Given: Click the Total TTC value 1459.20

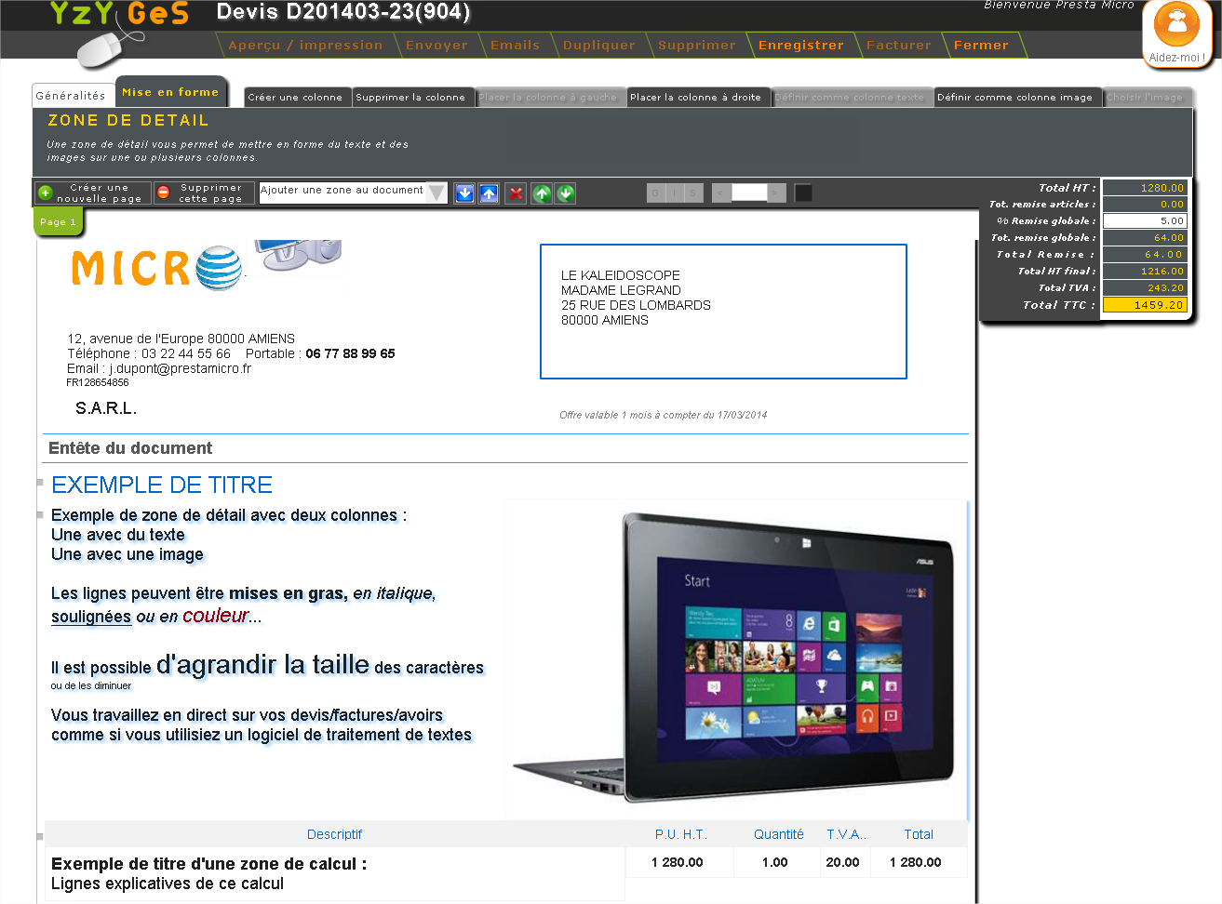Looking at the screenshot, I should coord(1145,305).
